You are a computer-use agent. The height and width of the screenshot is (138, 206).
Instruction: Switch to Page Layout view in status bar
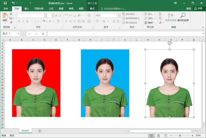[x=158, y=136]
